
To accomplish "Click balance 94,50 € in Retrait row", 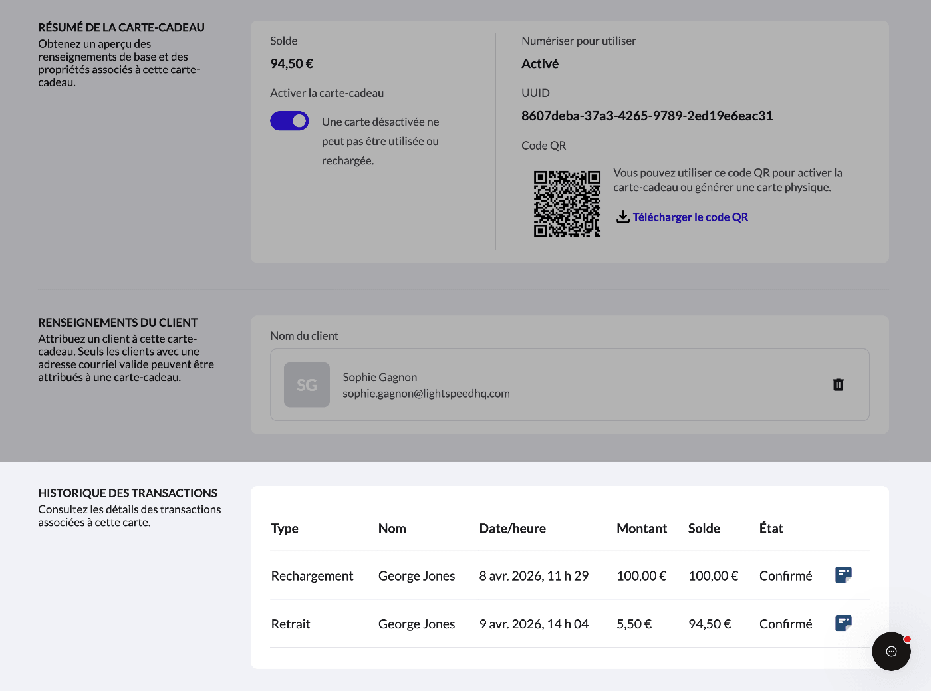I will coord(710,624).
